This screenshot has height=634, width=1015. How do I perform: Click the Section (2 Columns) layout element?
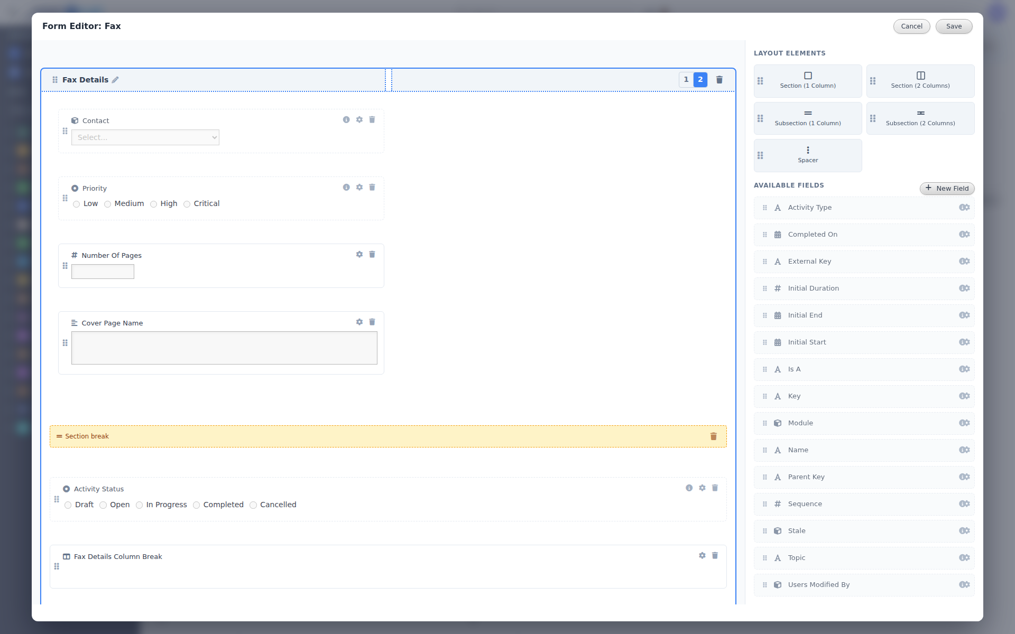920,81
